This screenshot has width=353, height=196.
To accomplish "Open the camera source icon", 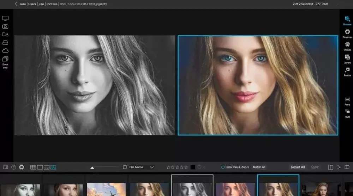I will click(x=5, y=26).
